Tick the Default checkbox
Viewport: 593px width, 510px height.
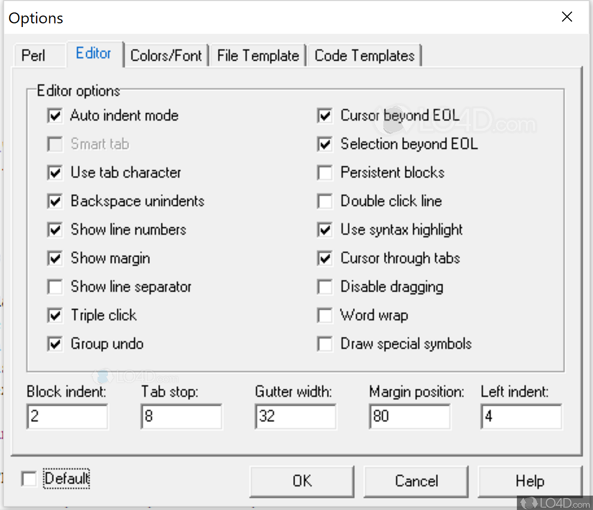tap(29, 479)
